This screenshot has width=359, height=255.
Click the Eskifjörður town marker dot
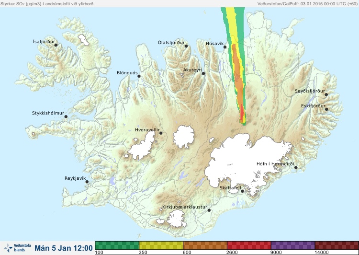tap(327, 109)
